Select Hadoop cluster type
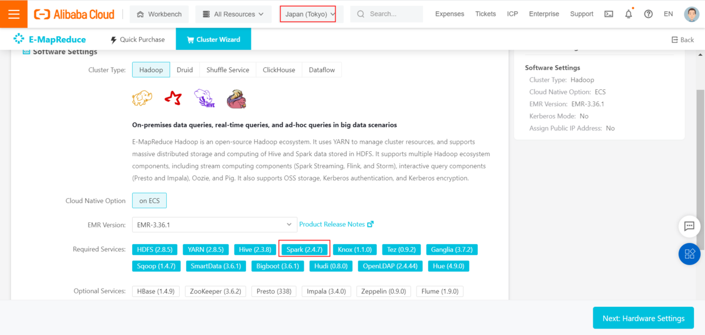Image resolution: width=705 pixels, height=335 pixels. (x=151, y=70)
